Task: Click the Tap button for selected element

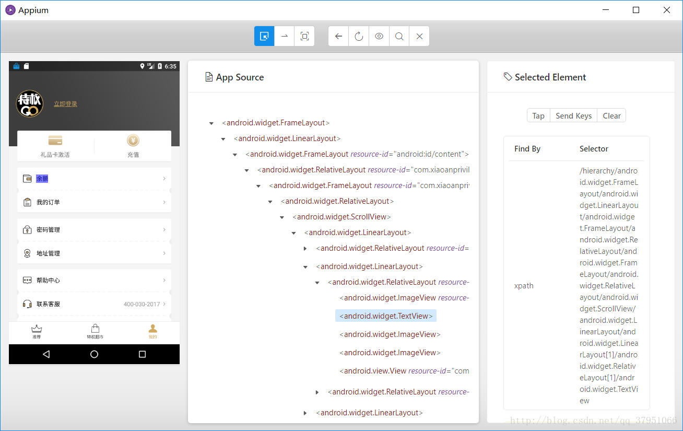Action: click(538, 116)
